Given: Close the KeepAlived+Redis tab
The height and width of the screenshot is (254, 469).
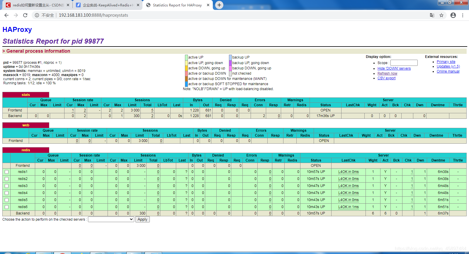Looking at the screenshot, I should pyautogui.click(x=138, y=5).
